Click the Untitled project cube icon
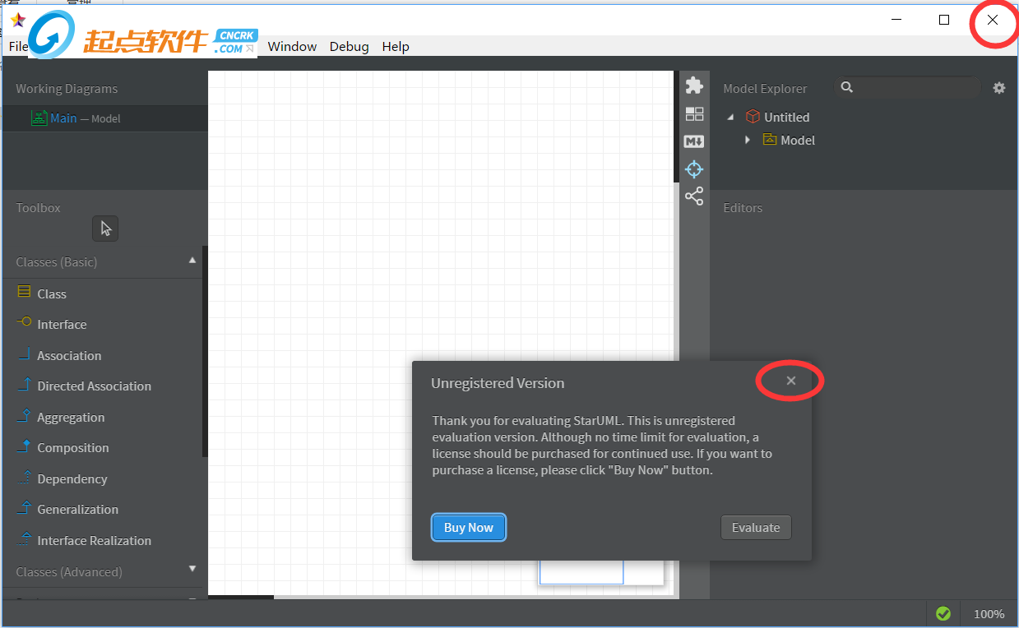 point(752,117)
